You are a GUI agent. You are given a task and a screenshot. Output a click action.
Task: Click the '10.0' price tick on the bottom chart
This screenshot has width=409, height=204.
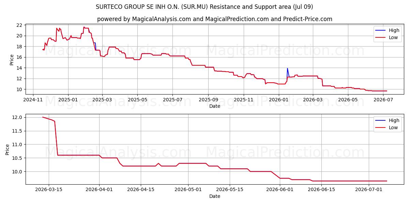[x=18, y=172]
